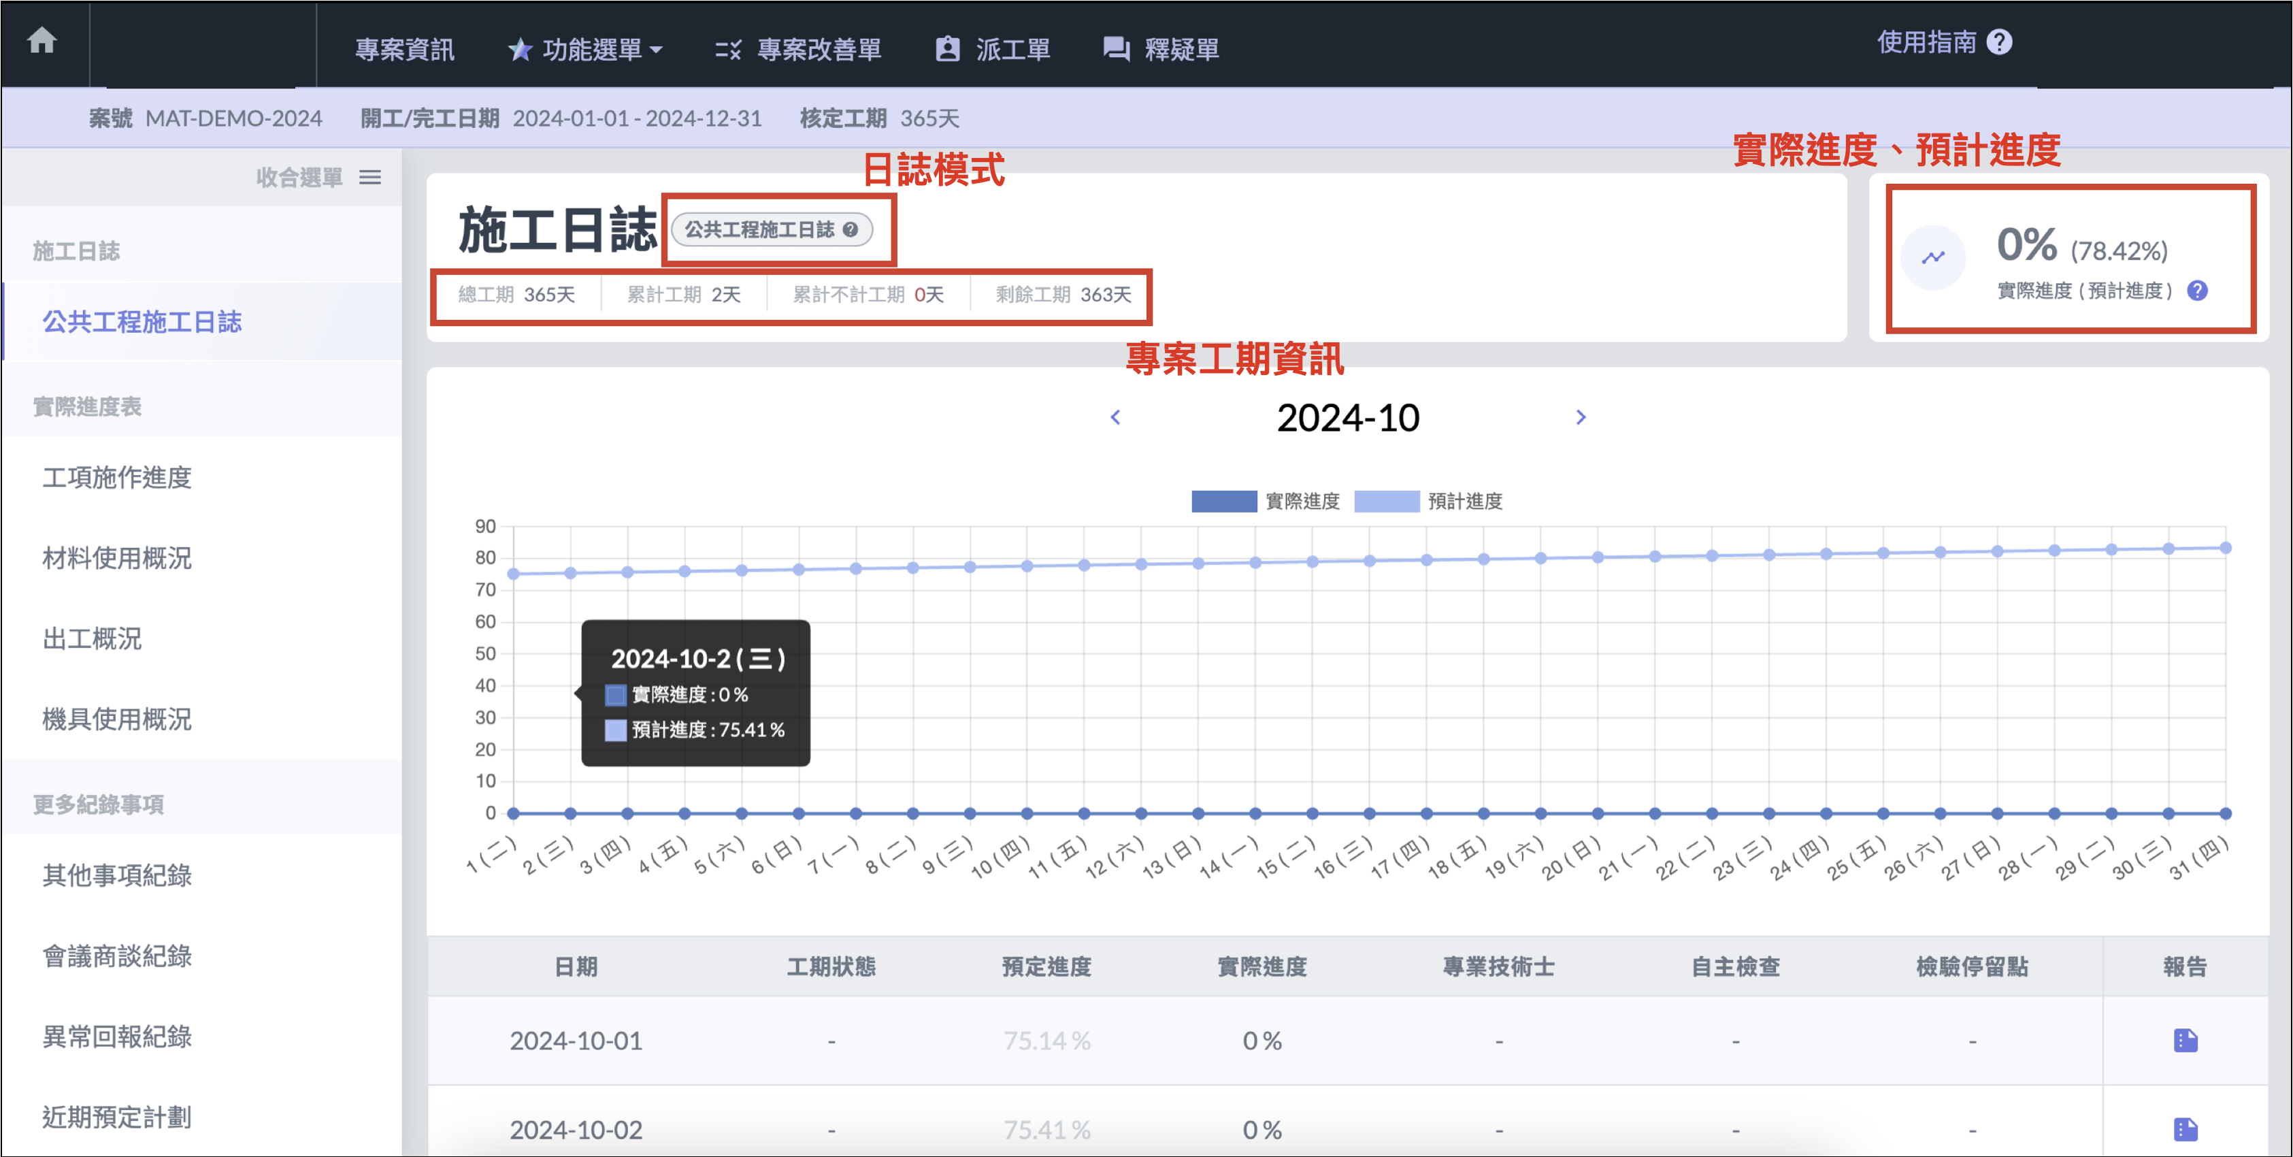
Task: Select 工項施作進度 in sidebar
Action: coord(116,478)
